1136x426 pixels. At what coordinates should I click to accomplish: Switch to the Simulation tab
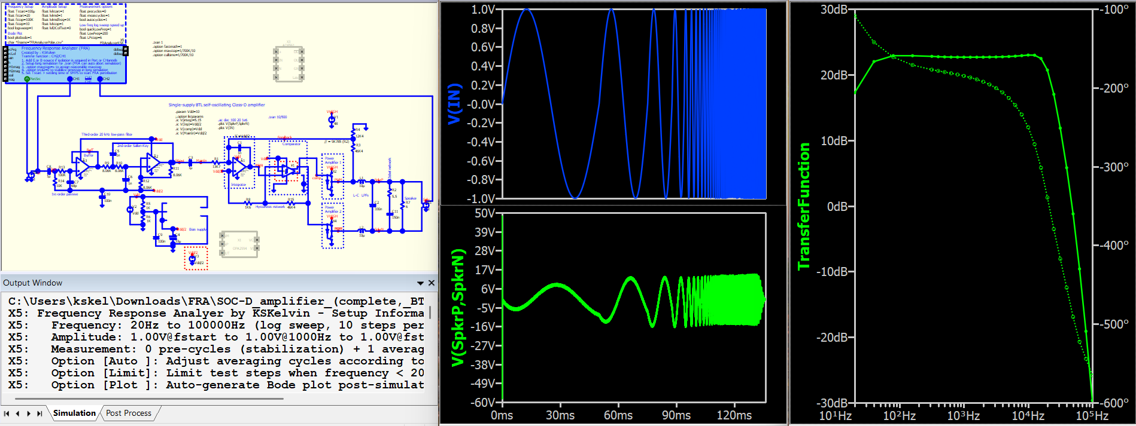[x=74, y=413]
